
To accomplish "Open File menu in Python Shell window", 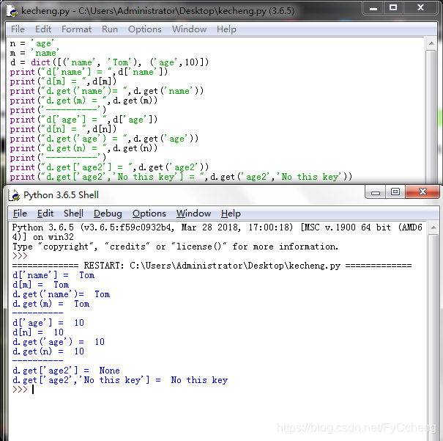I will (20, 214).
